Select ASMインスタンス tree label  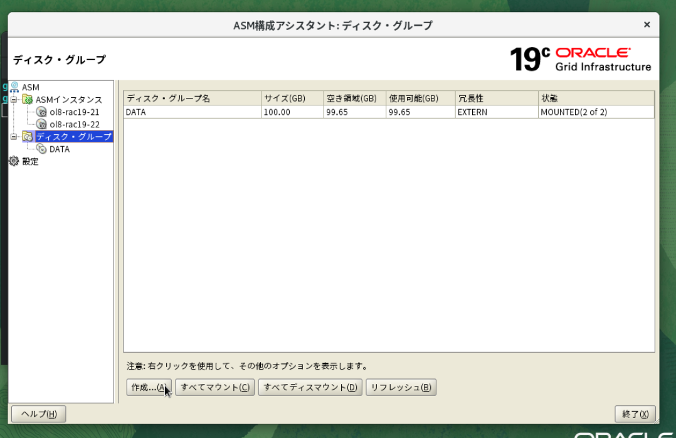click(68, 100)
